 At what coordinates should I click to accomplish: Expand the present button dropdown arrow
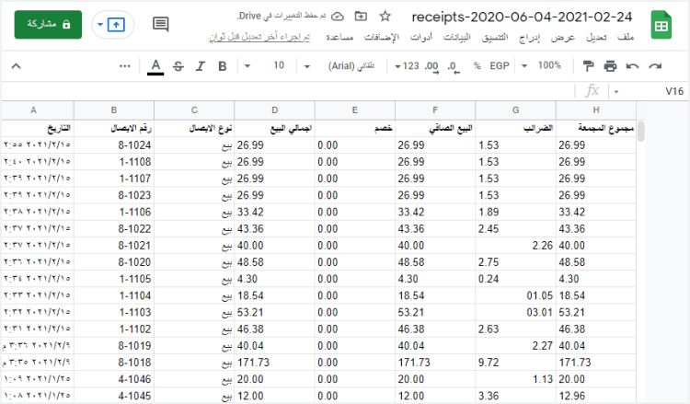pyautogui.click(x=100, y=25)
